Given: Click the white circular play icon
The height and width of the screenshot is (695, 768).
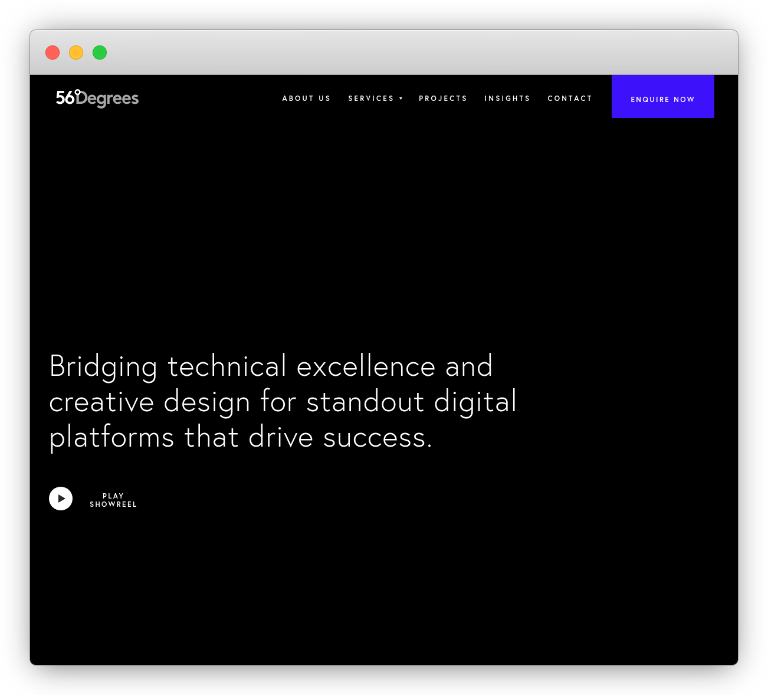Looking at the screenshot, I should coord(61,499).
